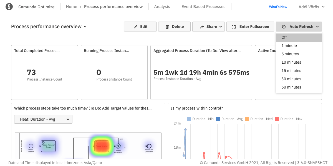Click the fullscreen brackets icon

[234, 27]
